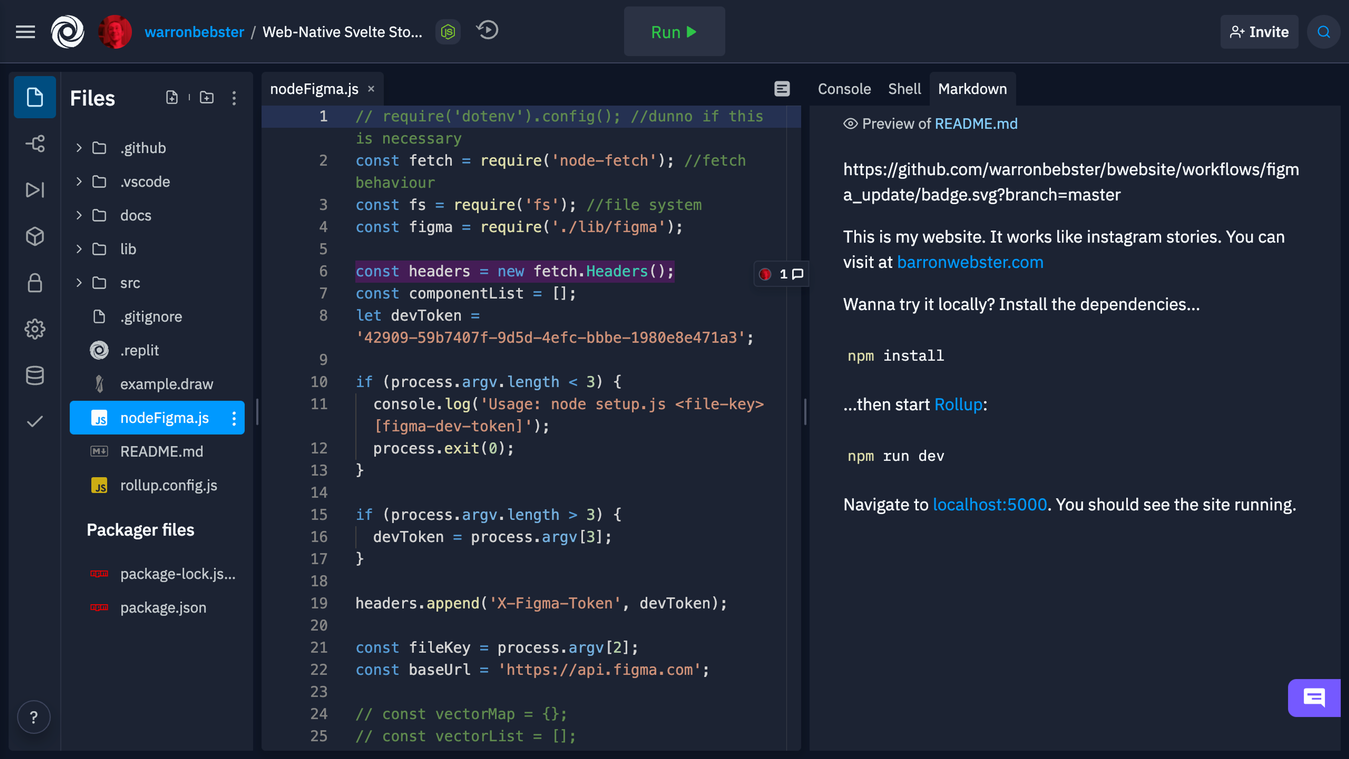The width and height of the screenshot is (1349, 759).
Task: Toggle the hamburger sidebar menu
Action: (x=25, y=32)
